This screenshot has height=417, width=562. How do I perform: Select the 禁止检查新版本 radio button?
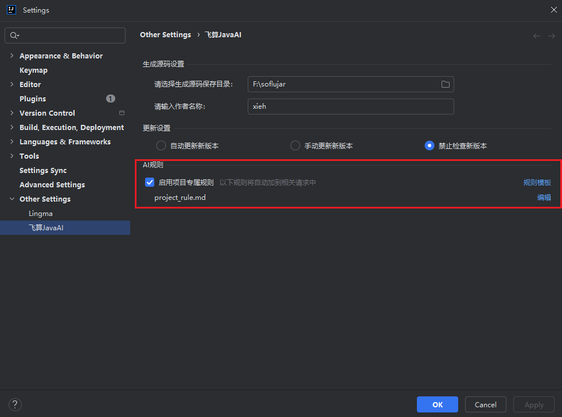point(430,145)
